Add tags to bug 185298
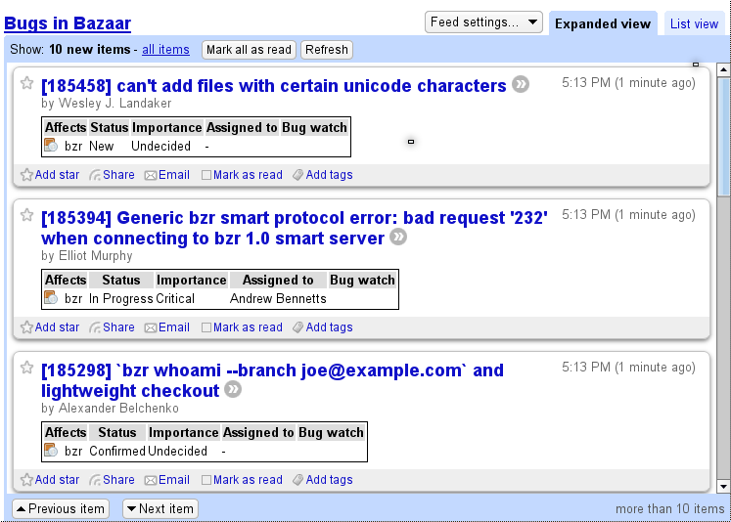Image resolution: width=731 pixels, height=522 pixels. [x=323, y=480]
